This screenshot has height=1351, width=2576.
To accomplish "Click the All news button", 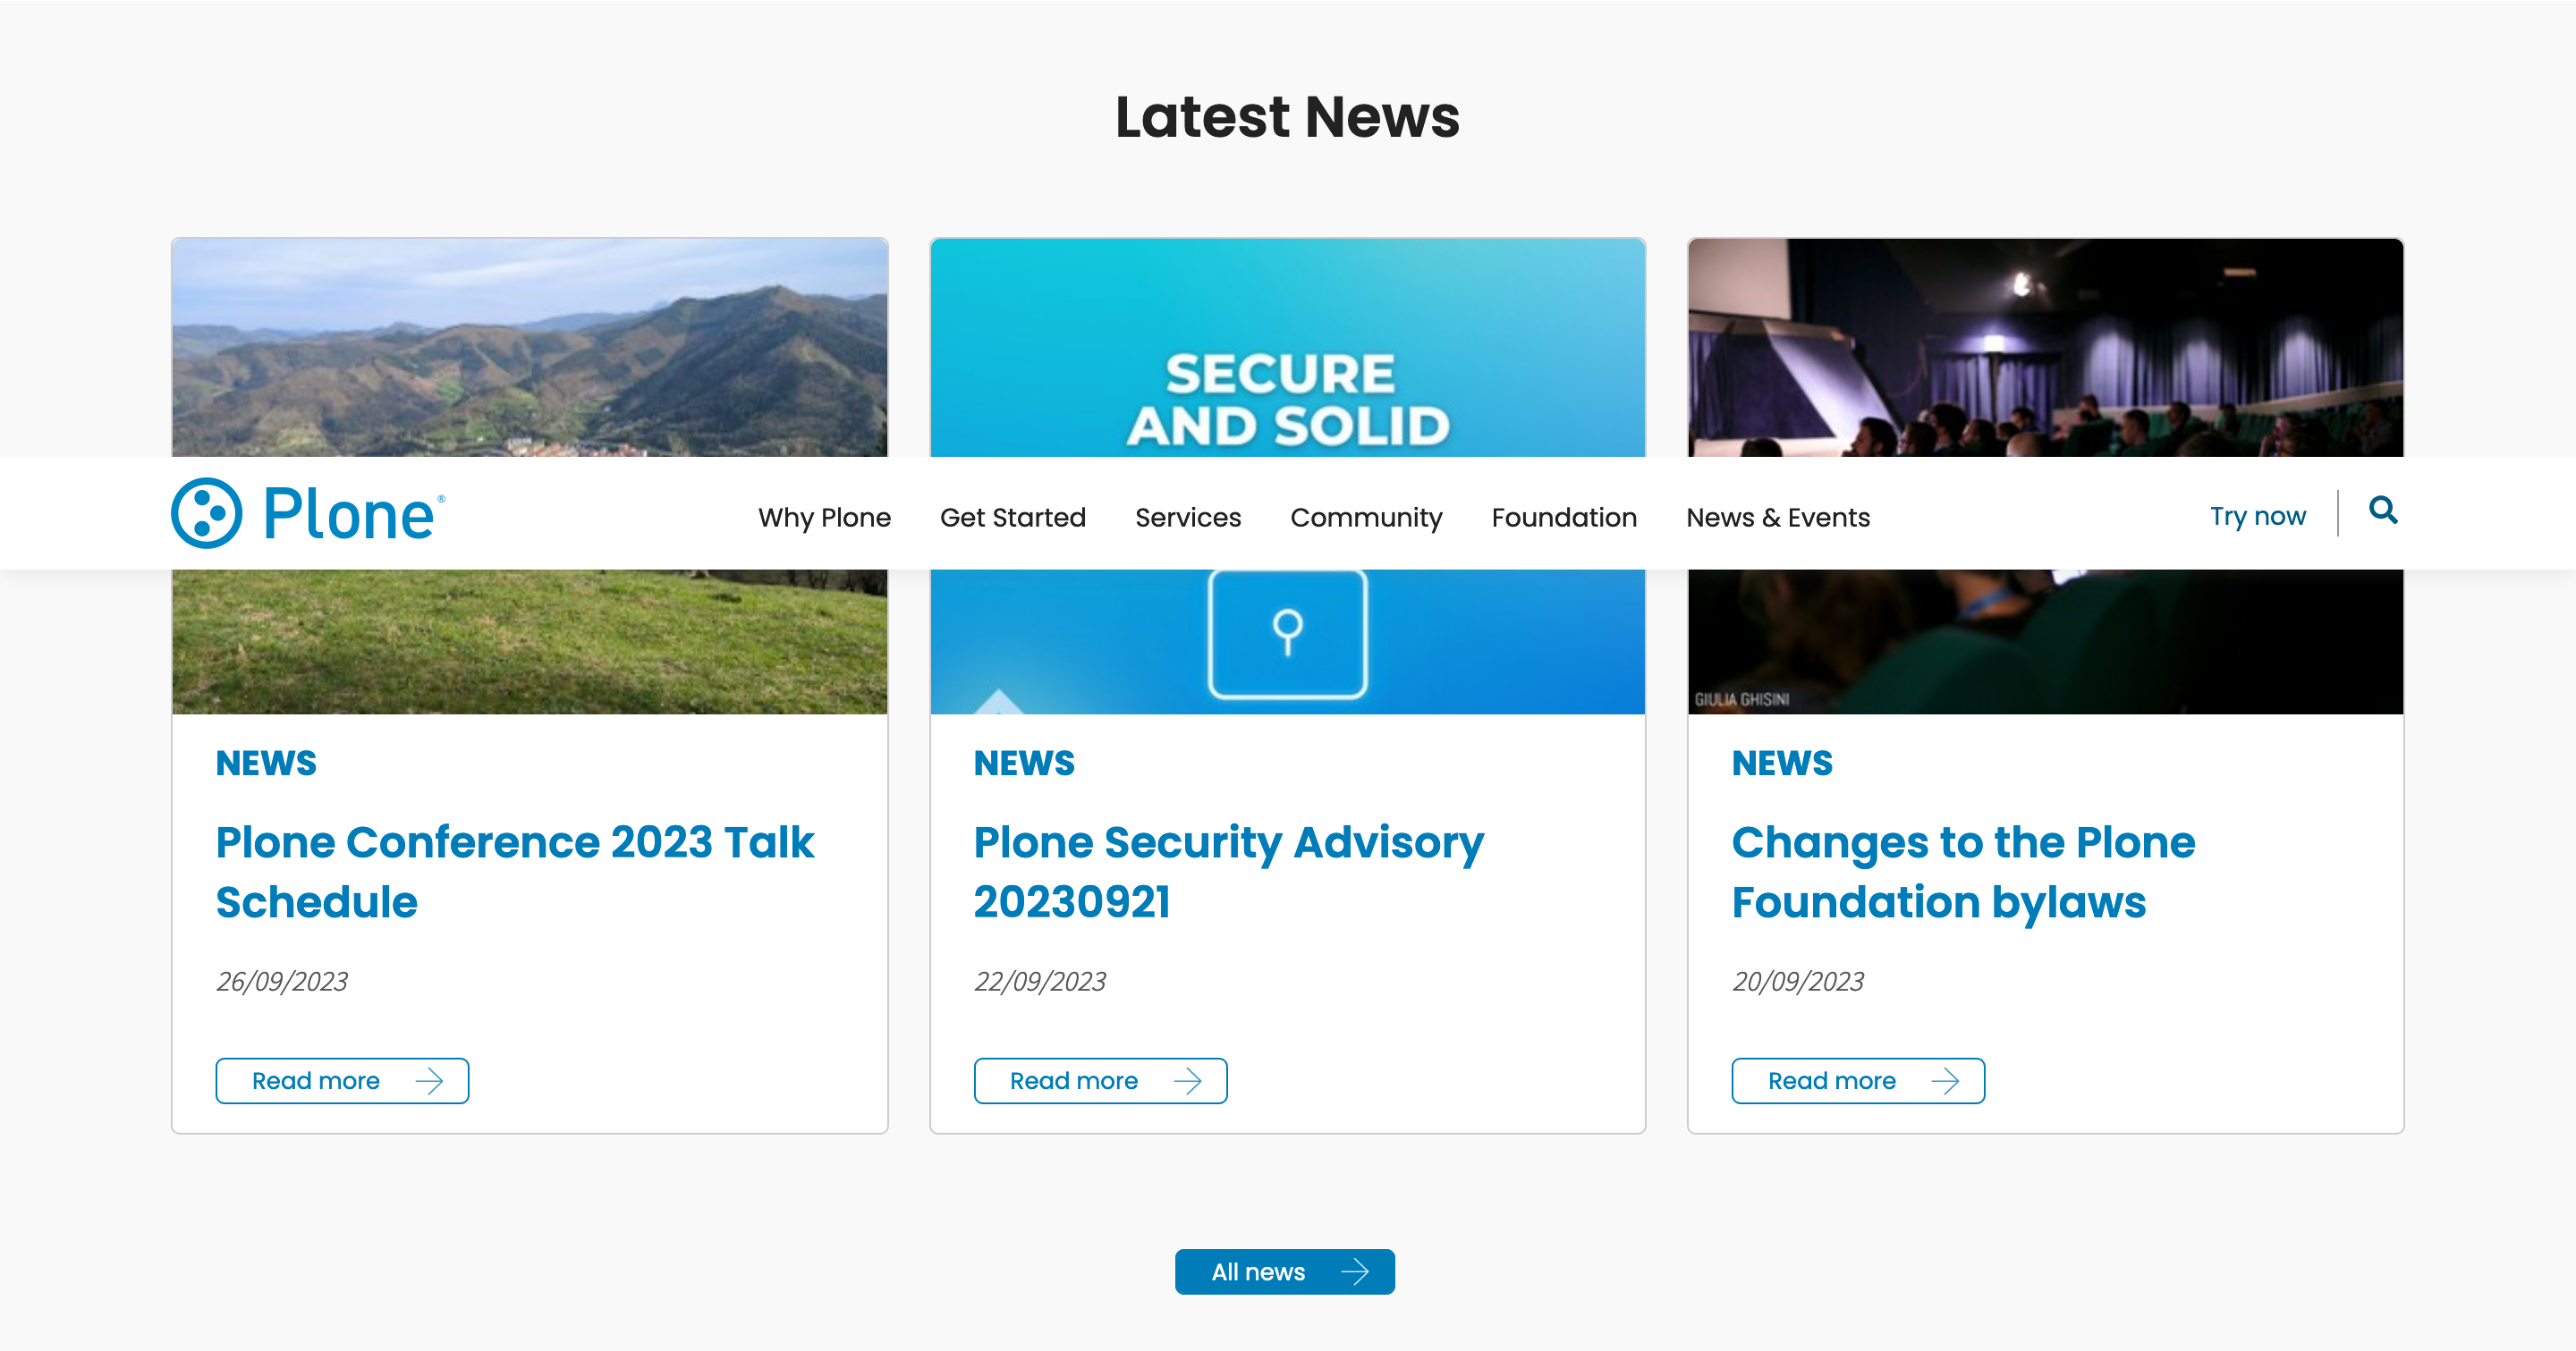I will pos(1284,1271).
